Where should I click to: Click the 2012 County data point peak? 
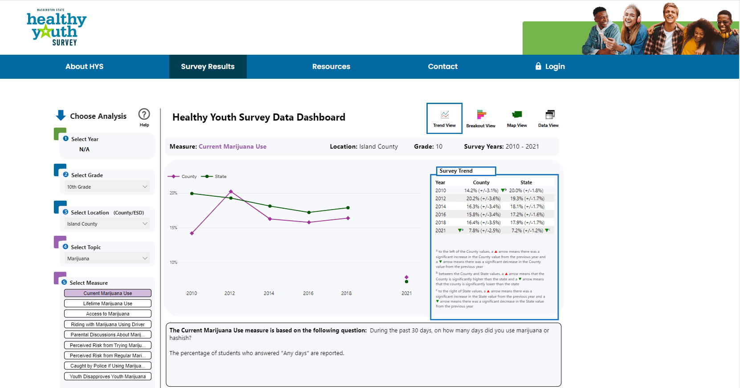(x=231, y=192)
